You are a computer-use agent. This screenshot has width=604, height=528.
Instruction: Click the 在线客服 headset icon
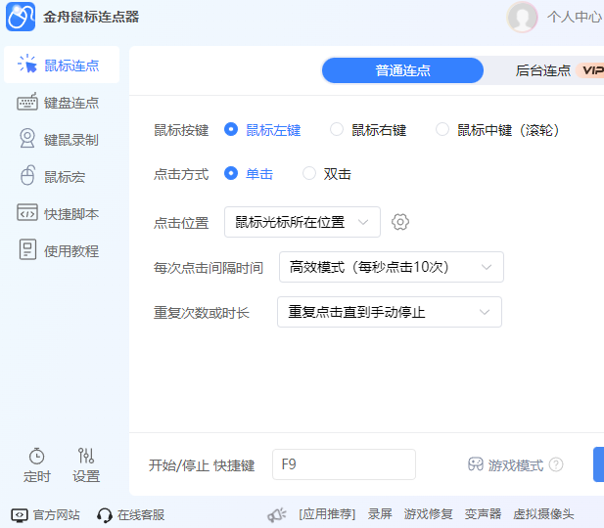(105, 514)
